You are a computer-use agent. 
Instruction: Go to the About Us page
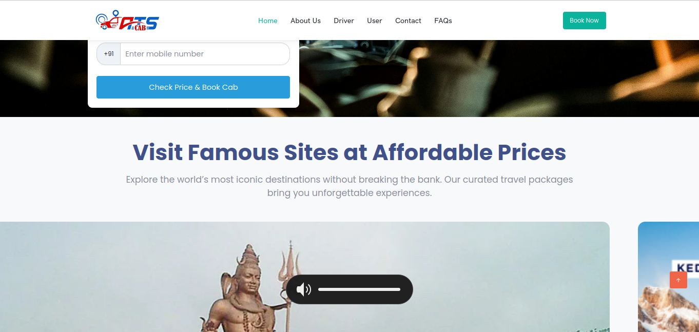(305, 21)
